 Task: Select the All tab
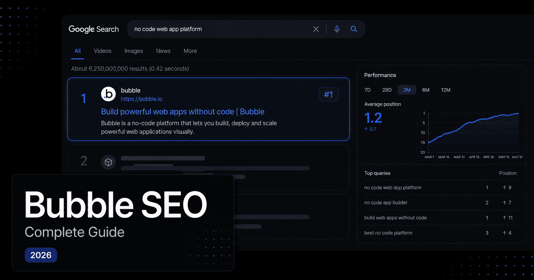77,51
